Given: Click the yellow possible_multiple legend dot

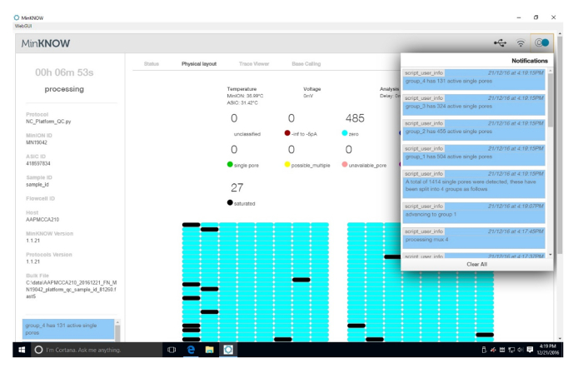Looking at the screenshot, I should [287, 164].
